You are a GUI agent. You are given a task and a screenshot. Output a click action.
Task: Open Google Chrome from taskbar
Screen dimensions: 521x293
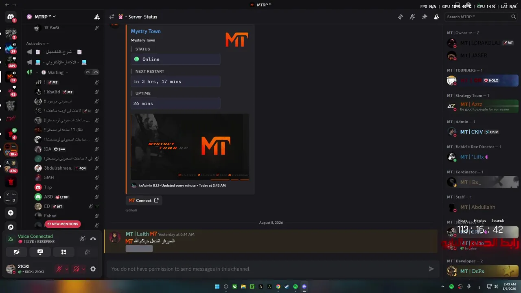click(x=278, y=286)
